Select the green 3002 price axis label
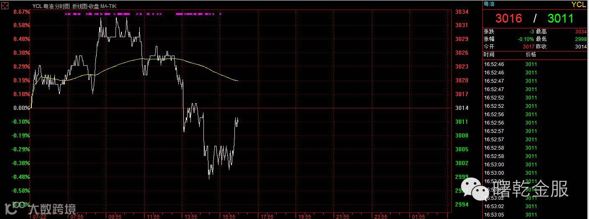Viewport: 589px width, 219px height. coord(462,163)
